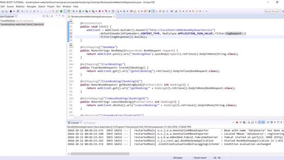Open the Source menu
This screenshot has width=284, height=160.
(10, 6)
